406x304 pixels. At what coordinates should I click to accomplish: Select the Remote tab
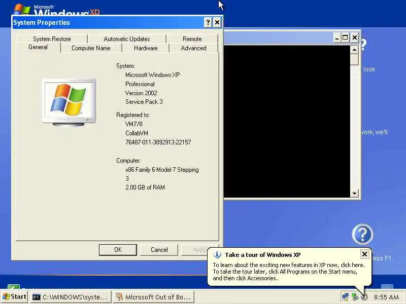pos(192,39)
